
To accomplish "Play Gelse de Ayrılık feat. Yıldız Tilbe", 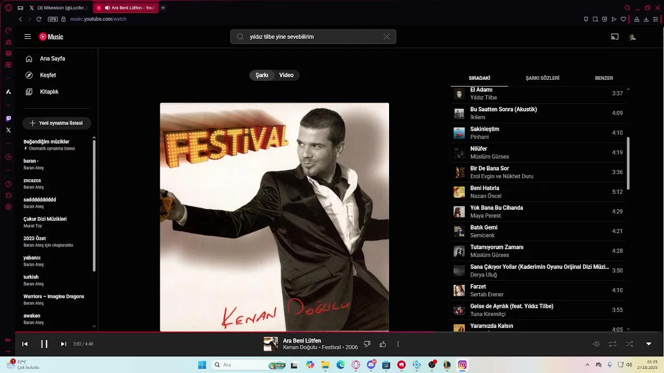I will [x=538, y=310].
